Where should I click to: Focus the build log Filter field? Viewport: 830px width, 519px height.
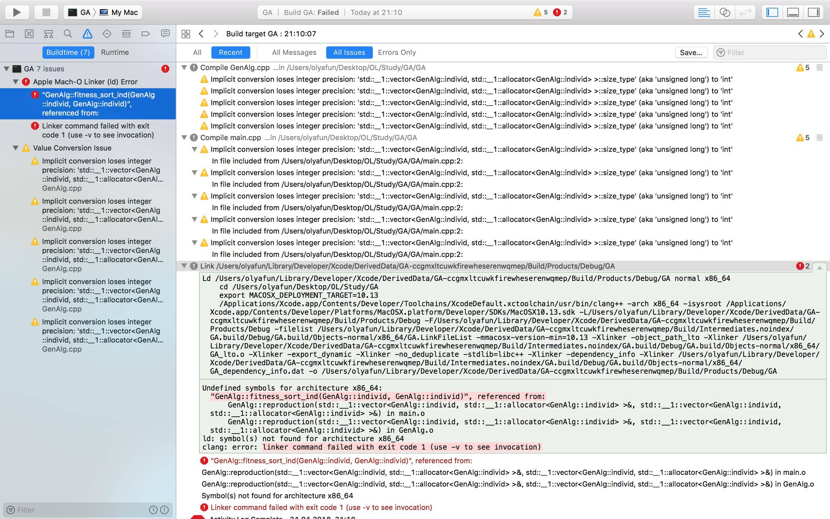click(x=769, y=53)
